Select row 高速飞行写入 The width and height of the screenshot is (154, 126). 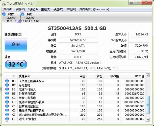(75, 89)
